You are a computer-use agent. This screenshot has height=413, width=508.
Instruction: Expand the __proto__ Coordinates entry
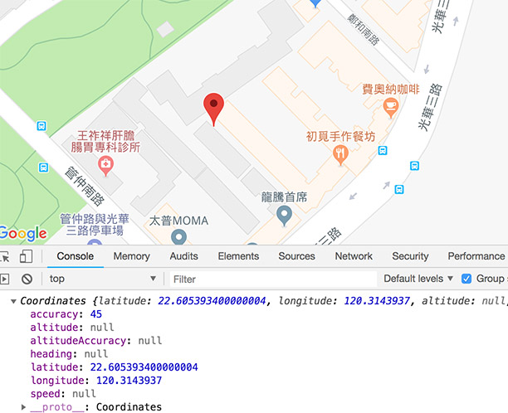[23, 407]
